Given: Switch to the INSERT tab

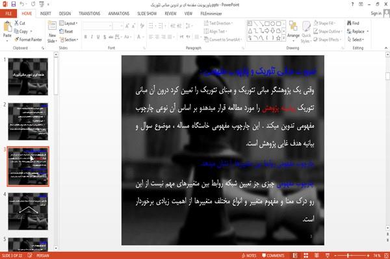Looking at the screenshot, I should [45, 14].
